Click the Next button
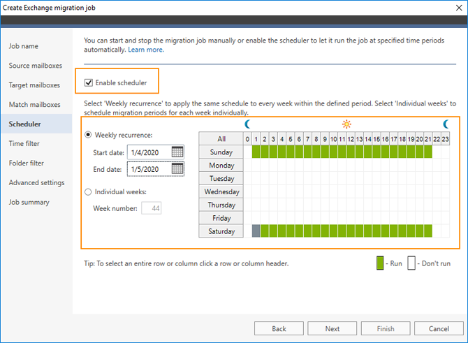The image size is (468, 343). (x=332, y=328)
